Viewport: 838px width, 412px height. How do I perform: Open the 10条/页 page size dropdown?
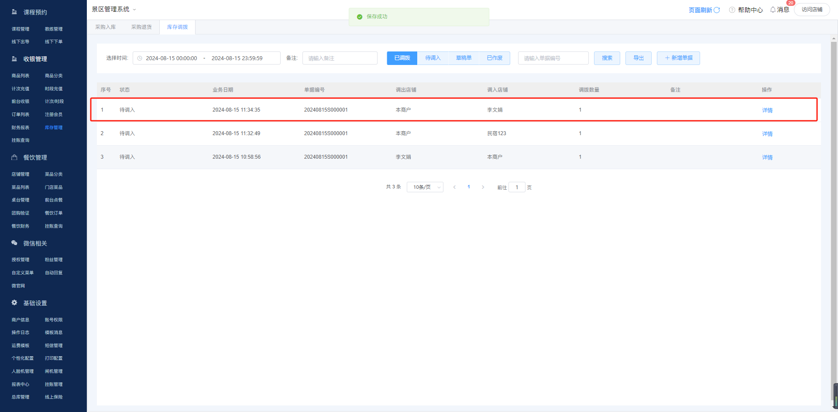pyautogui.click(x=425, y=187)
